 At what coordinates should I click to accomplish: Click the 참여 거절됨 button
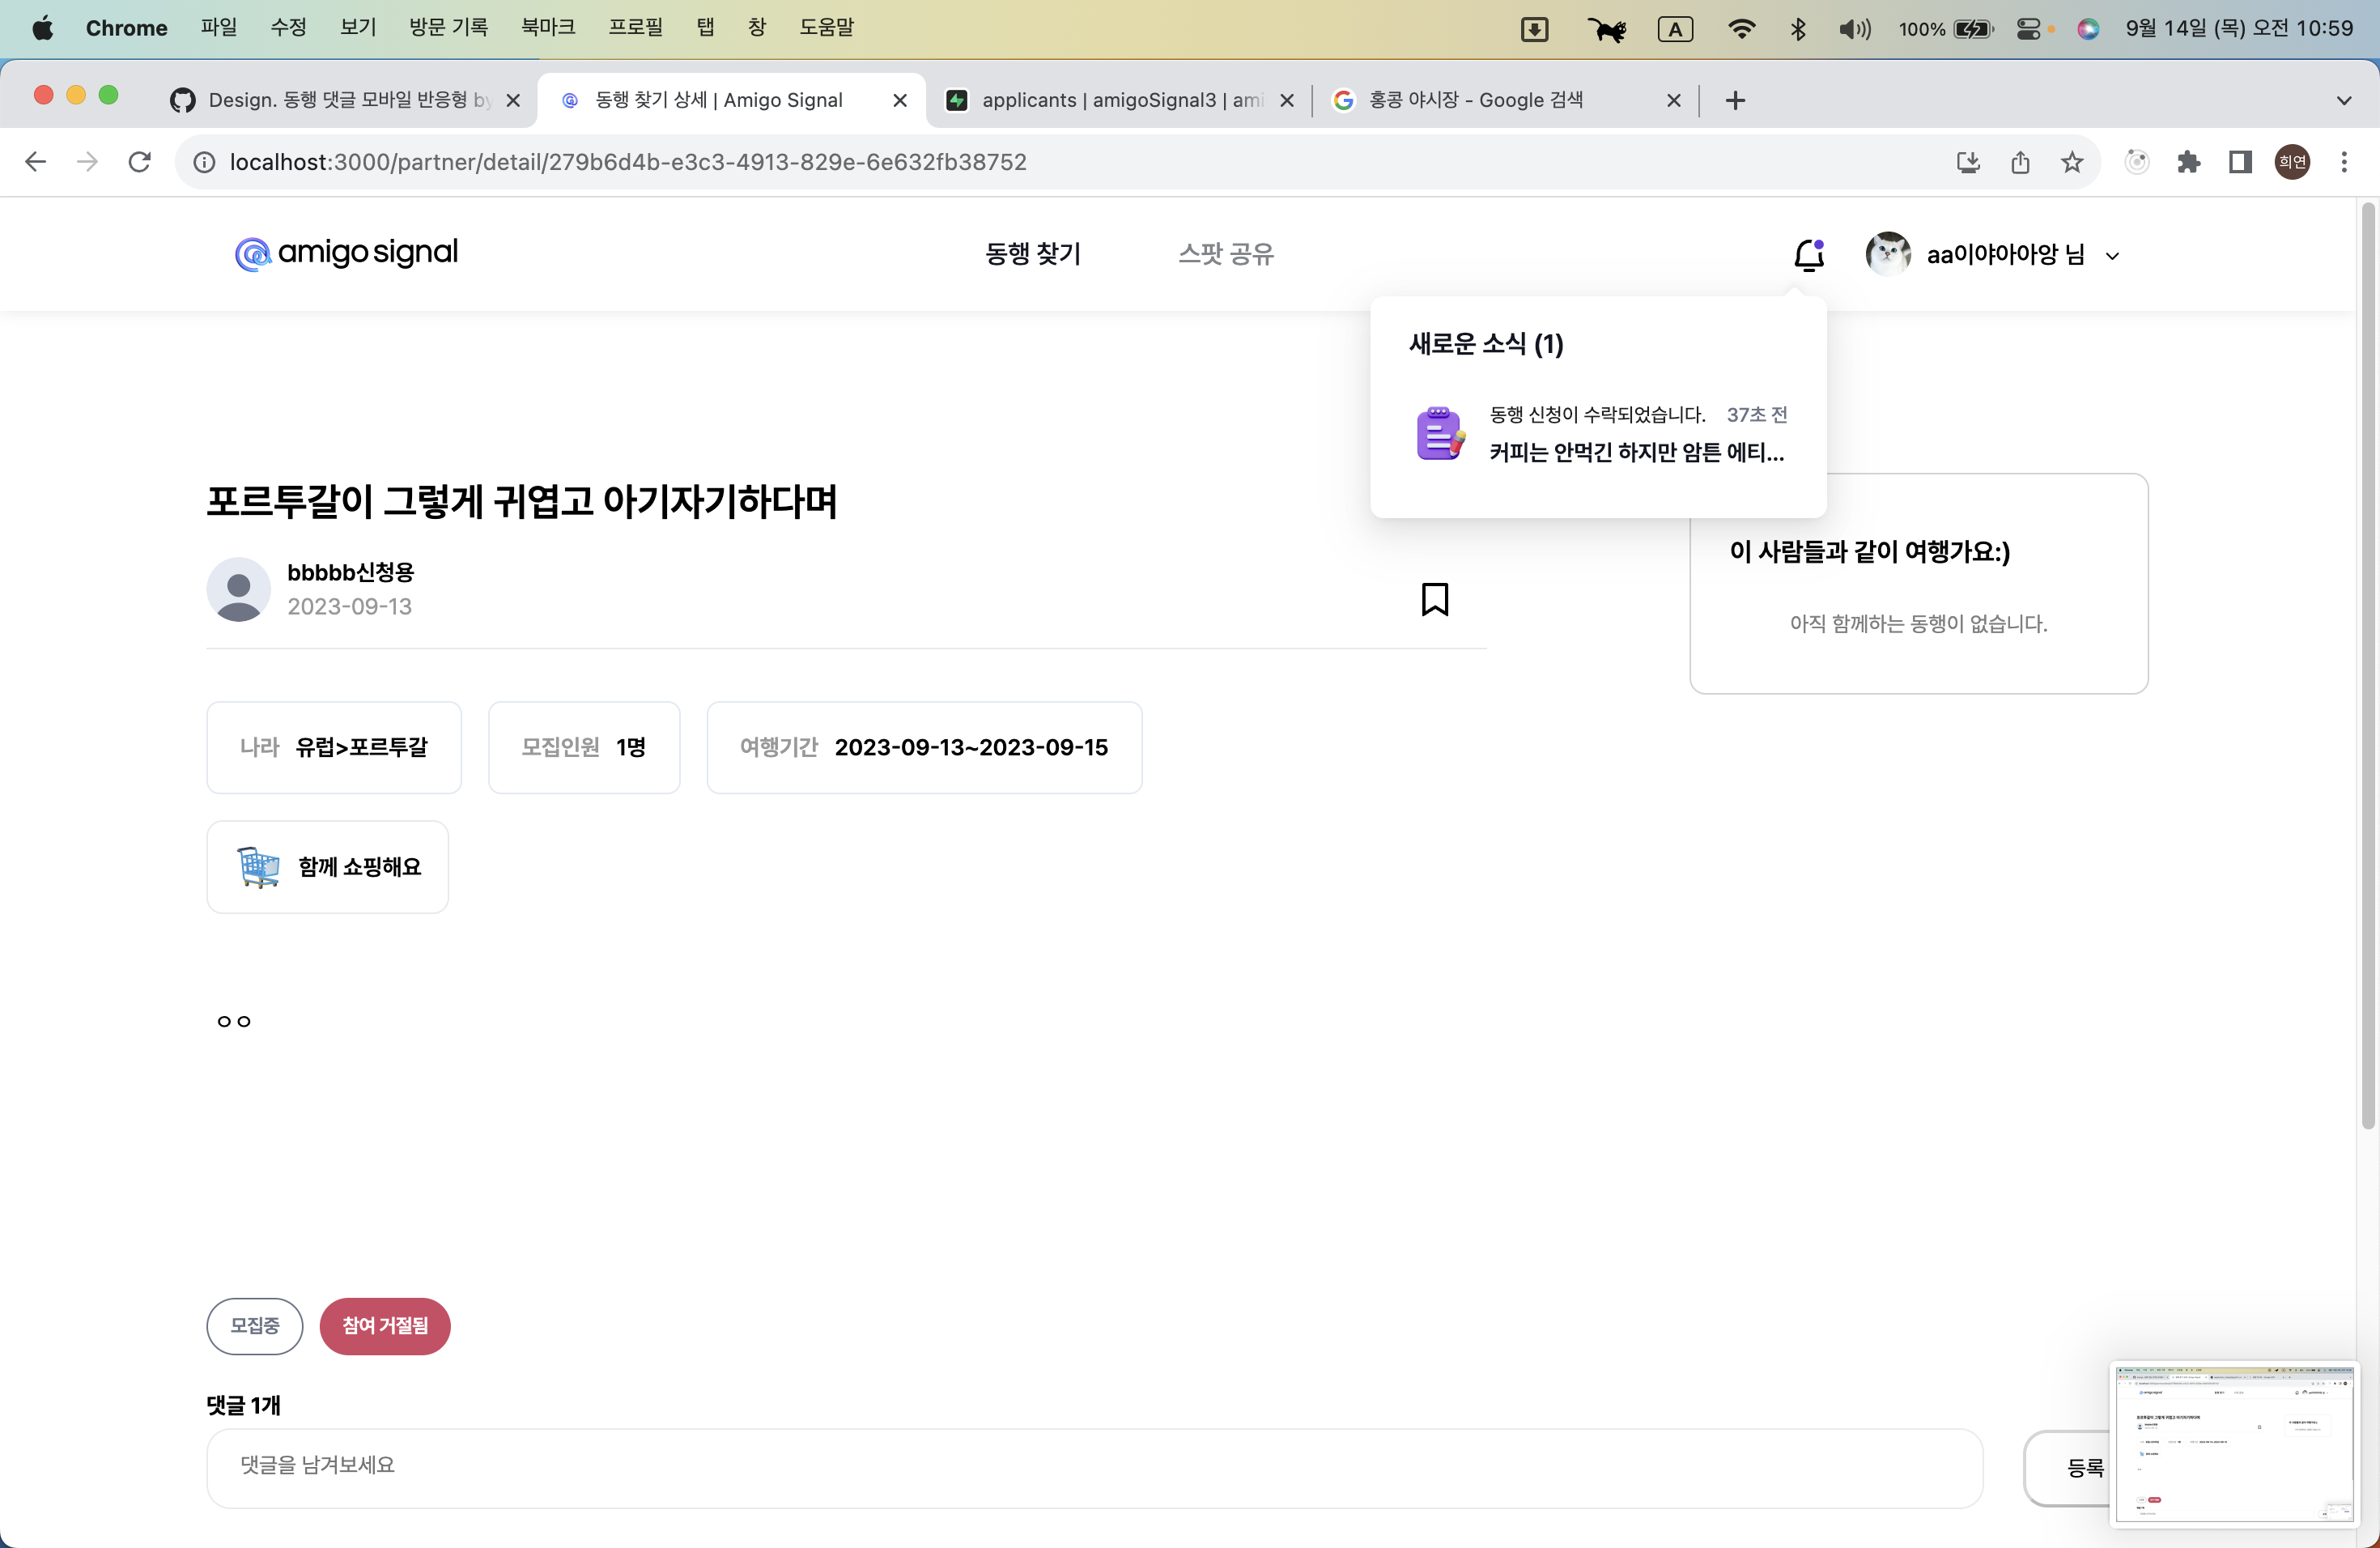coord(384,1325)
